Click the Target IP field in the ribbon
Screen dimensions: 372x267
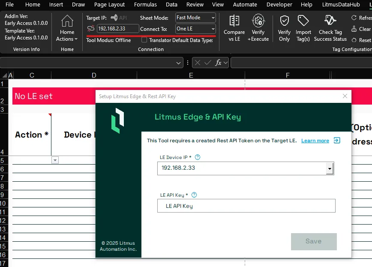118,29
